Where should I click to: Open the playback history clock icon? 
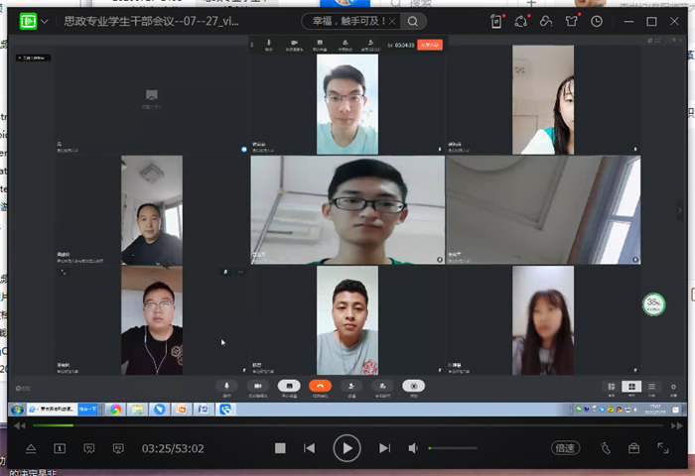coord(596,21)
